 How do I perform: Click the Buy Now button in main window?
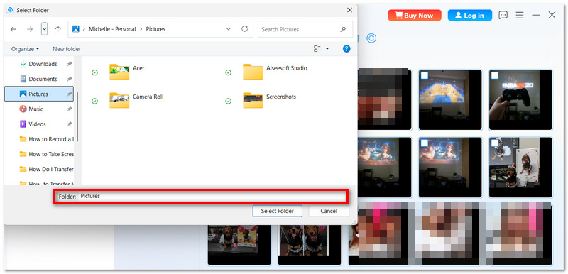[415, 15]
